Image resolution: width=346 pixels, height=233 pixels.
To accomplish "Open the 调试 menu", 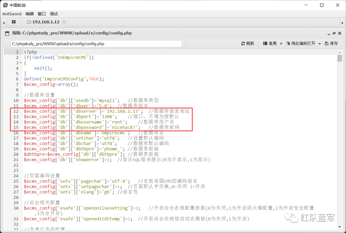I will point(54,14).
